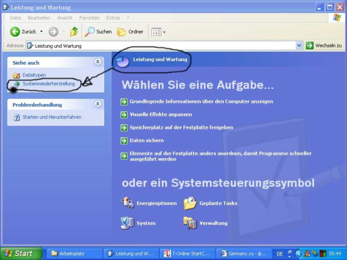Open the Favoriten menu
The image size is (347, 260).
click(x=89, y=18)
